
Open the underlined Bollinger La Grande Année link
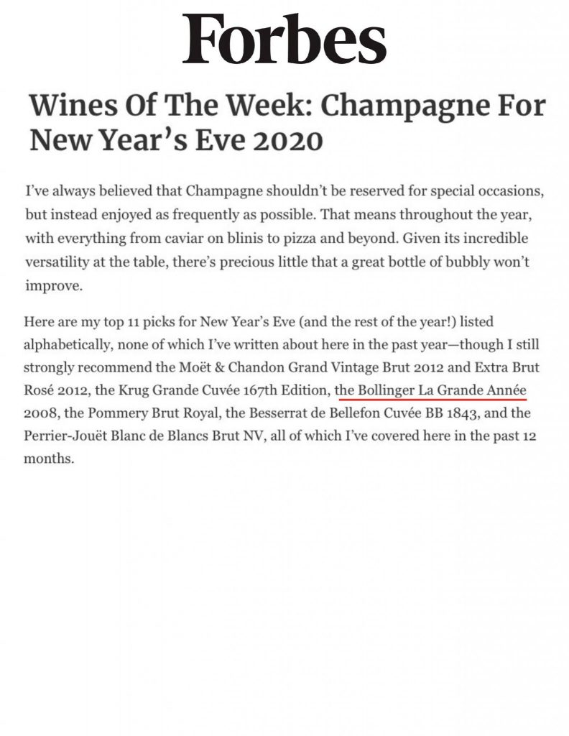point(430,390)
